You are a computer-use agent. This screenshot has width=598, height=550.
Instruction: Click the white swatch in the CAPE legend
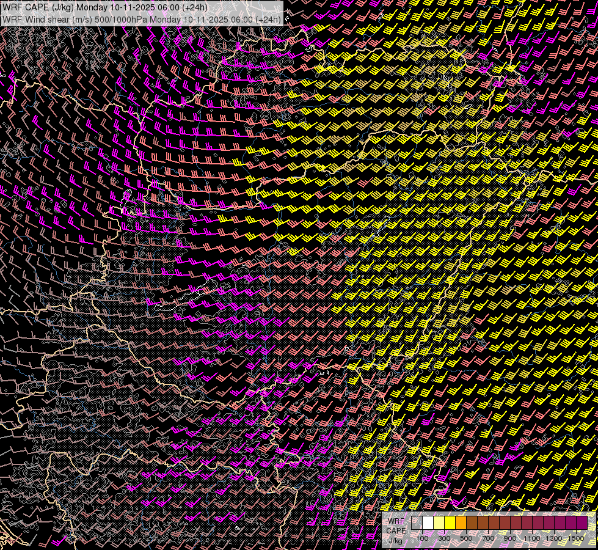pos(428,523)
